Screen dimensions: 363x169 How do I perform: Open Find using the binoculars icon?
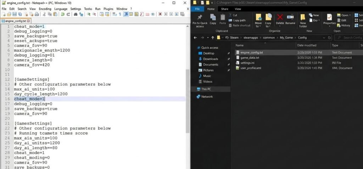pos(76,14)
